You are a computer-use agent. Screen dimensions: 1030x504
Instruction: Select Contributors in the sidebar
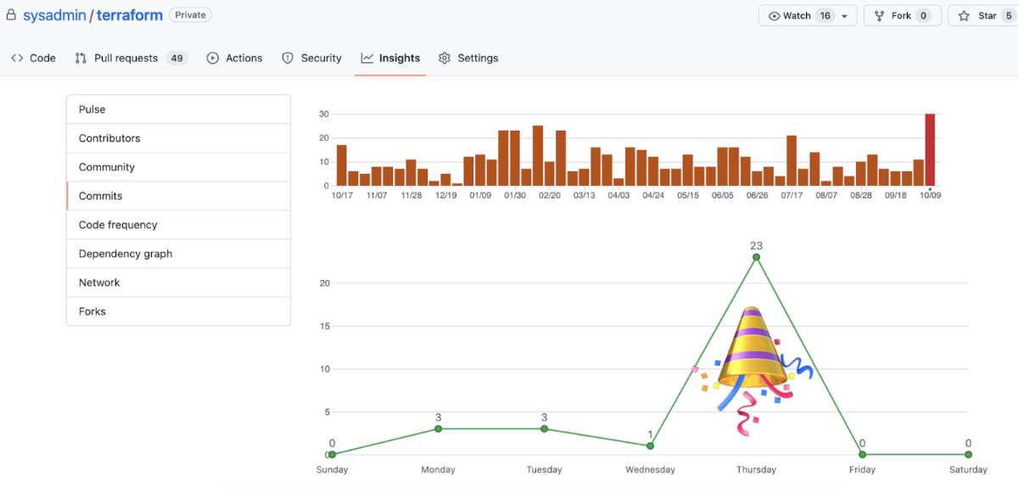point(109,138)
